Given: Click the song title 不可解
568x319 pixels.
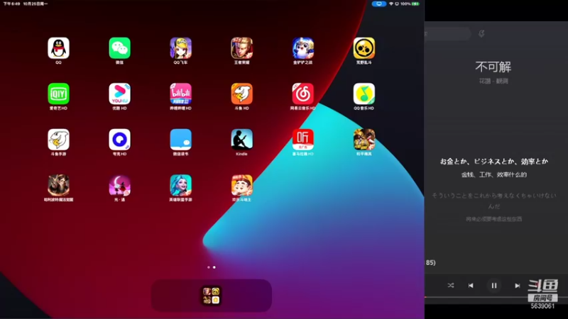Looking at the screenshot, I should (493, 67).
